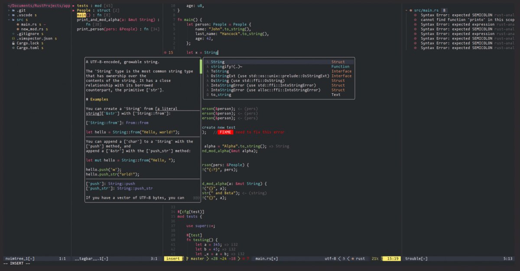Follow the String::from documentation link
This screenshot has height=271, width=520.
[103, 123]
